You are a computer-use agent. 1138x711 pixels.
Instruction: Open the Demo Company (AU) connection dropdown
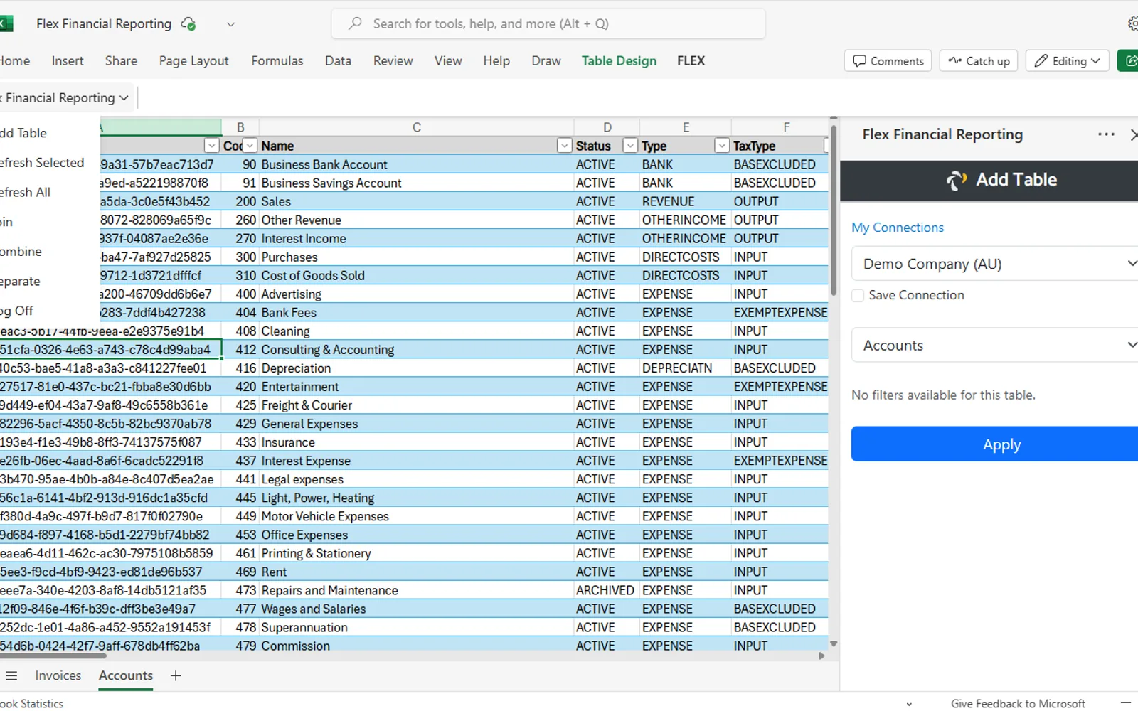(x=996, y=264)
